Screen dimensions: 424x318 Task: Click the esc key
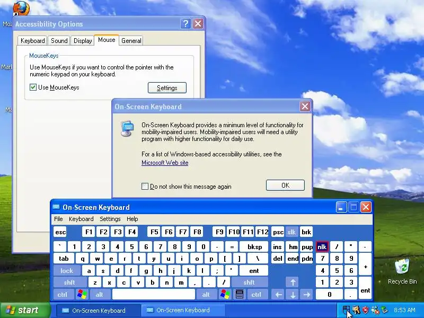coord(60,232)
